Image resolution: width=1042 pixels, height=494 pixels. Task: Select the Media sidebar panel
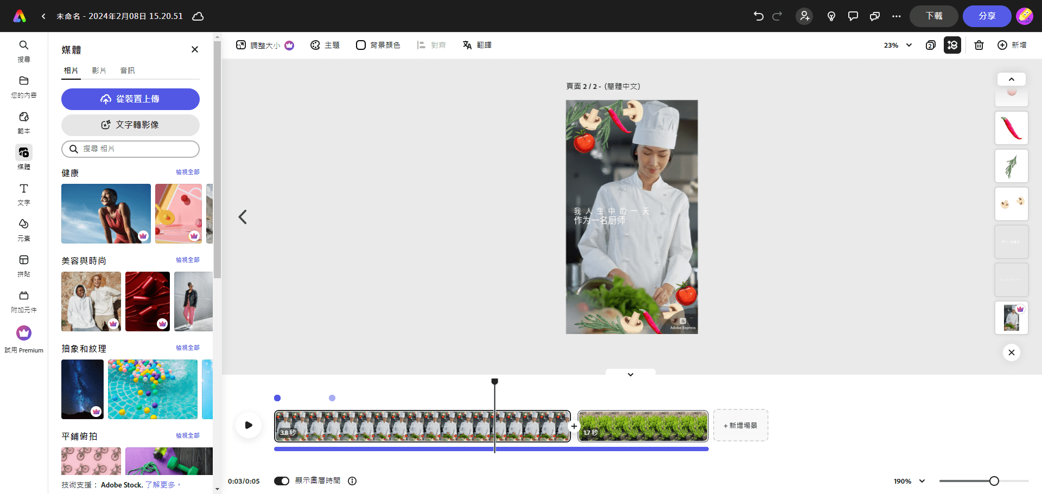24,158
